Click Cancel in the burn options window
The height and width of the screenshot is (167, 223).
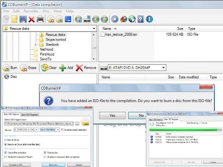click(x=79, y=165)
